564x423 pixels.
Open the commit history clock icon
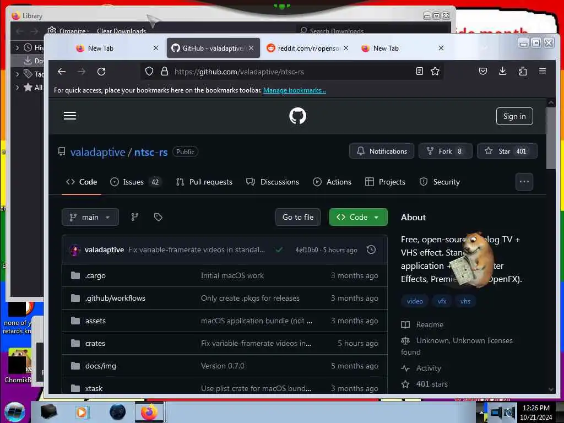coord(371,250)
